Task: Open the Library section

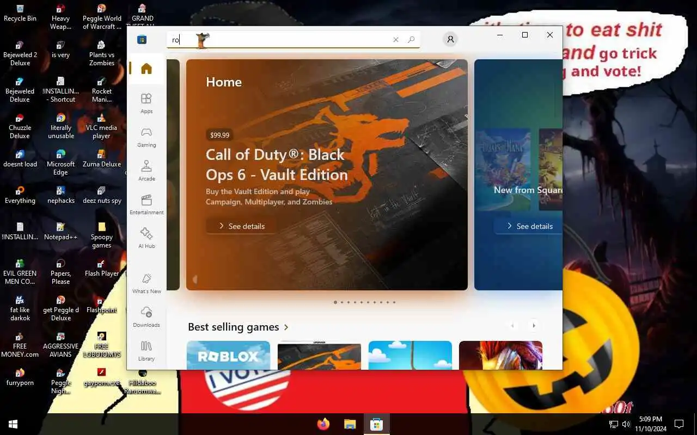Action: [146, 350]
